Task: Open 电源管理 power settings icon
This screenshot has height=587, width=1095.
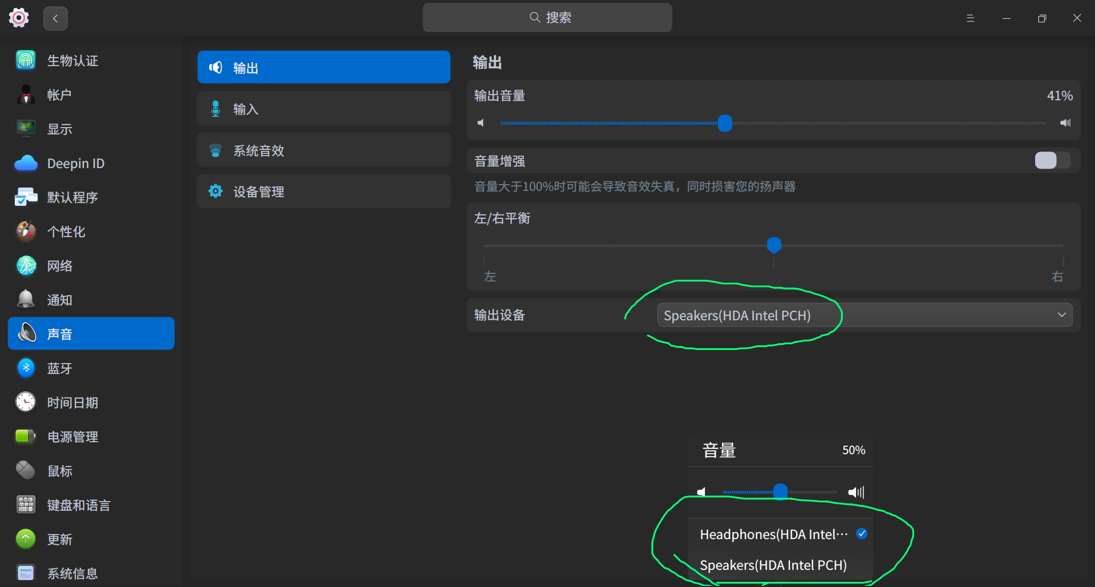Action: click(26, 436)
